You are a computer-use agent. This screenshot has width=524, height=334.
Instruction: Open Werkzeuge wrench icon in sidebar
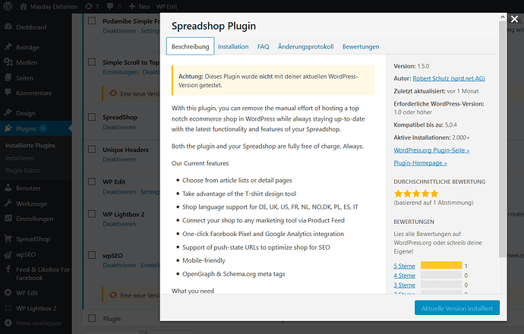[8, 203]
